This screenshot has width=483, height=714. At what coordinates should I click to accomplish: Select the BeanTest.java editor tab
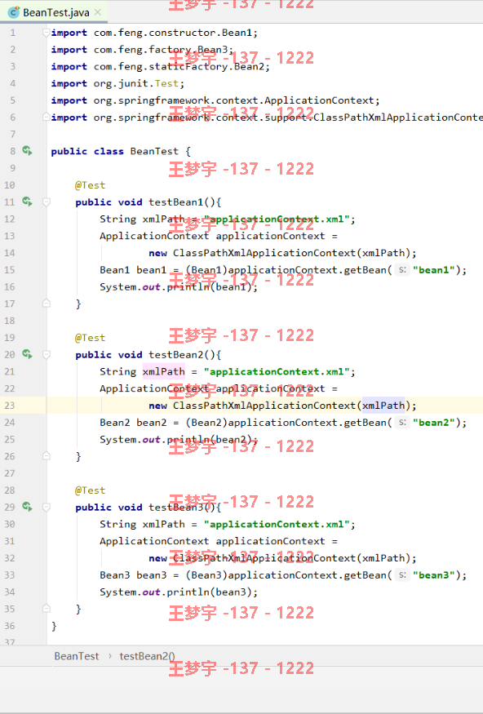point(54,12)
